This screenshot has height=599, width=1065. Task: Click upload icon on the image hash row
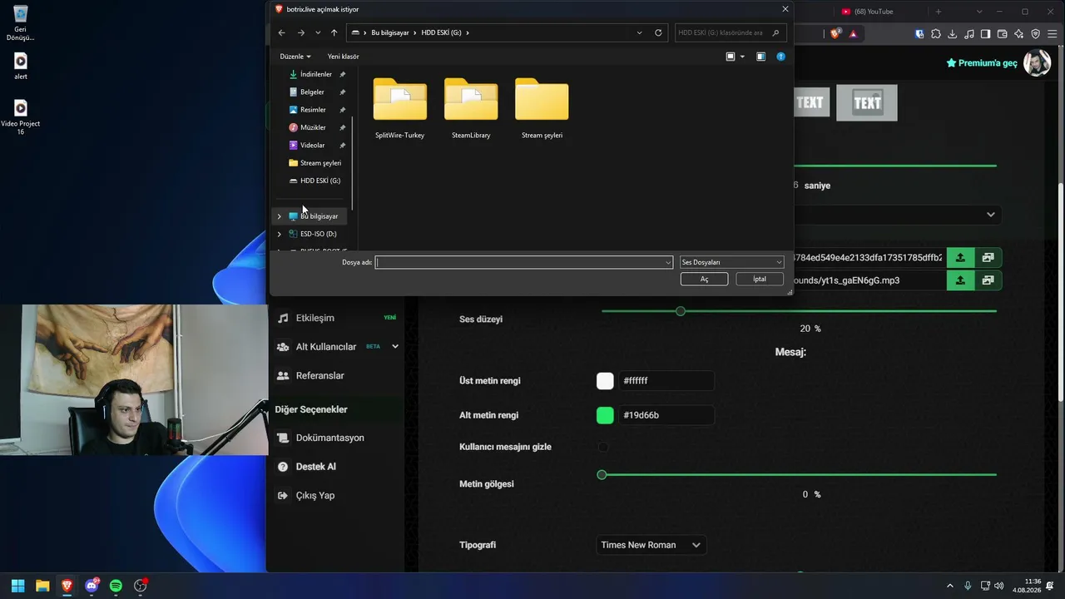click(960, 258)
